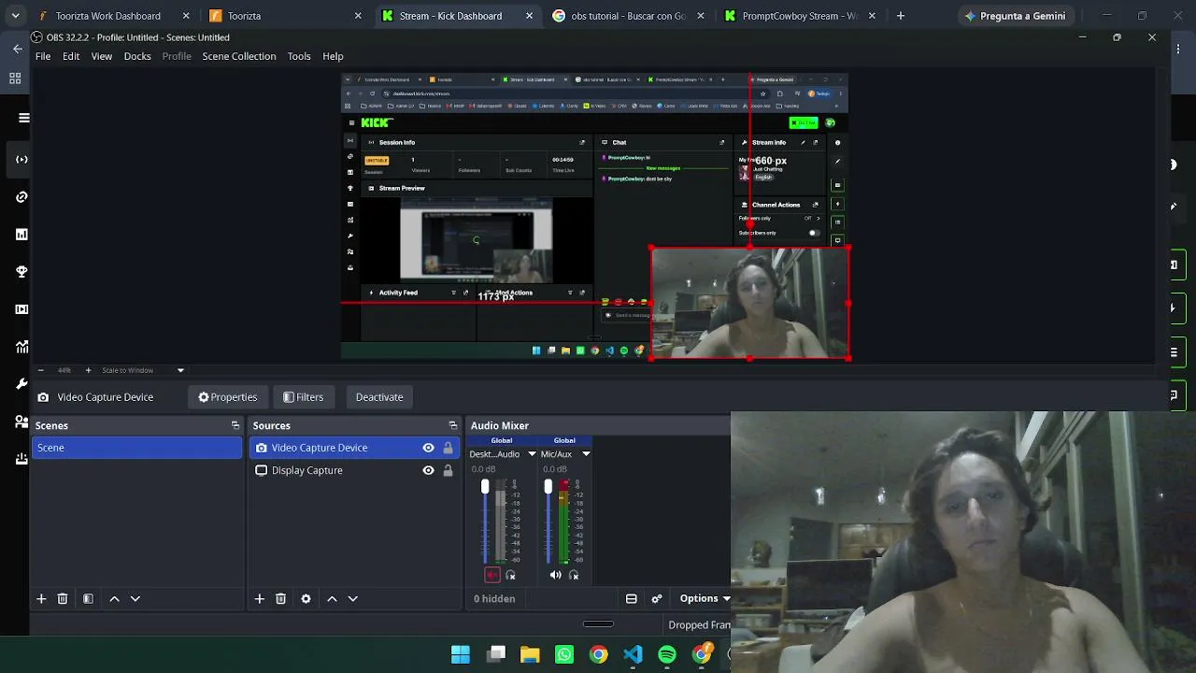
Task: Close the Stream - Kick Dashboard tab
Action: pyautogui.click(x=530, y=16)
